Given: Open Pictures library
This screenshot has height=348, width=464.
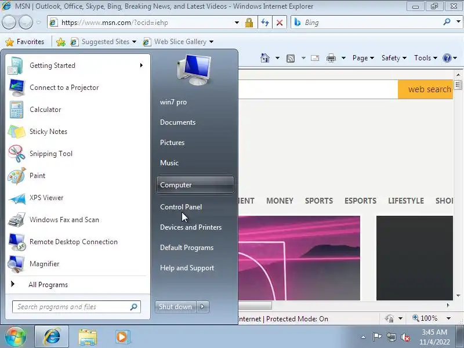Looking at the screenshot, I should 195,143.
